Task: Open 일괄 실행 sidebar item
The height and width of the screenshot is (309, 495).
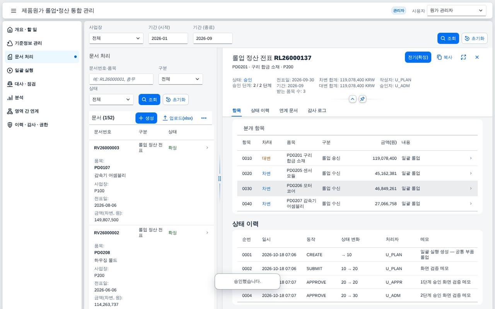Action: [x=42, y=70]
